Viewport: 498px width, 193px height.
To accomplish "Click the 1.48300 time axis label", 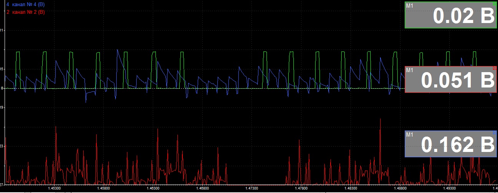I will (350, 188).
